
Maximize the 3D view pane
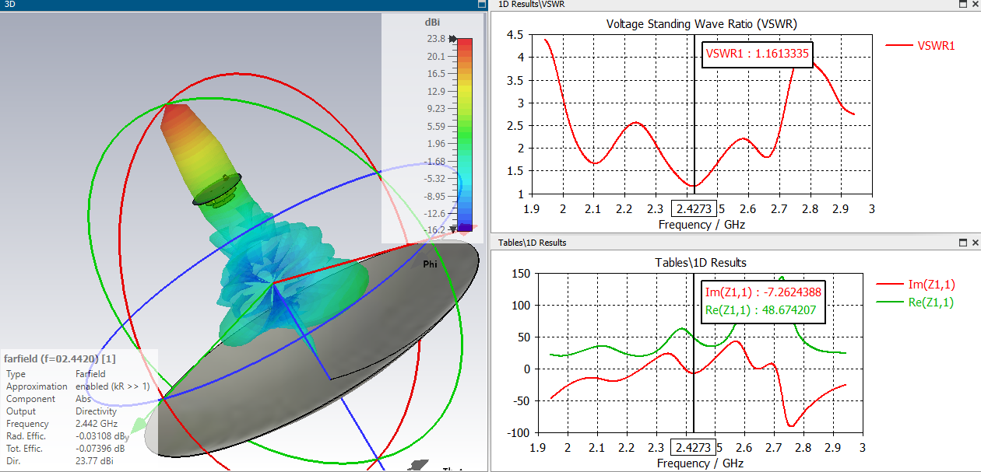click(483, 5)
